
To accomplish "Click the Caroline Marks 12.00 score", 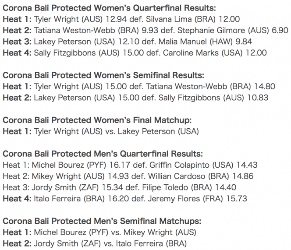I will coord(256,53).
